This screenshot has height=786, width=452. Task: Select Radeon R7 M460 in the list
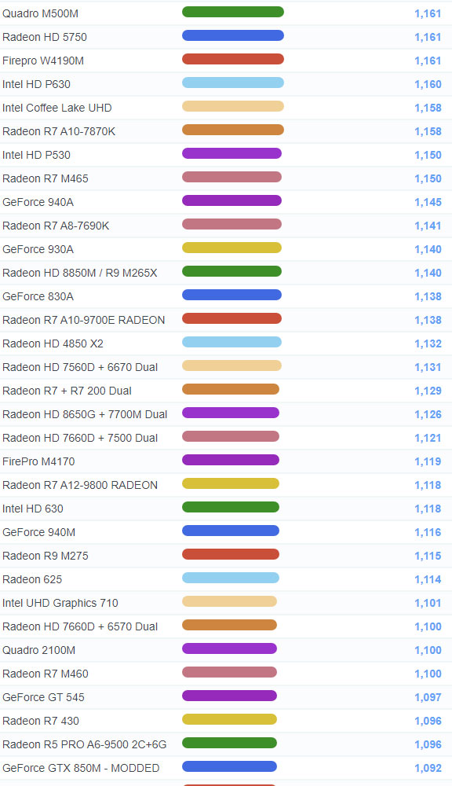coord(45,674)
